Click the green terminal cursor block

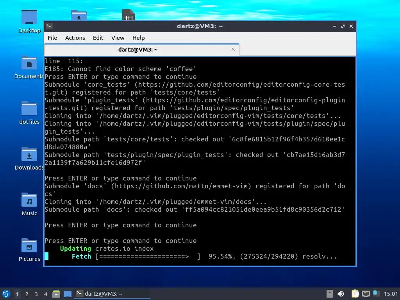coord(46,256)
